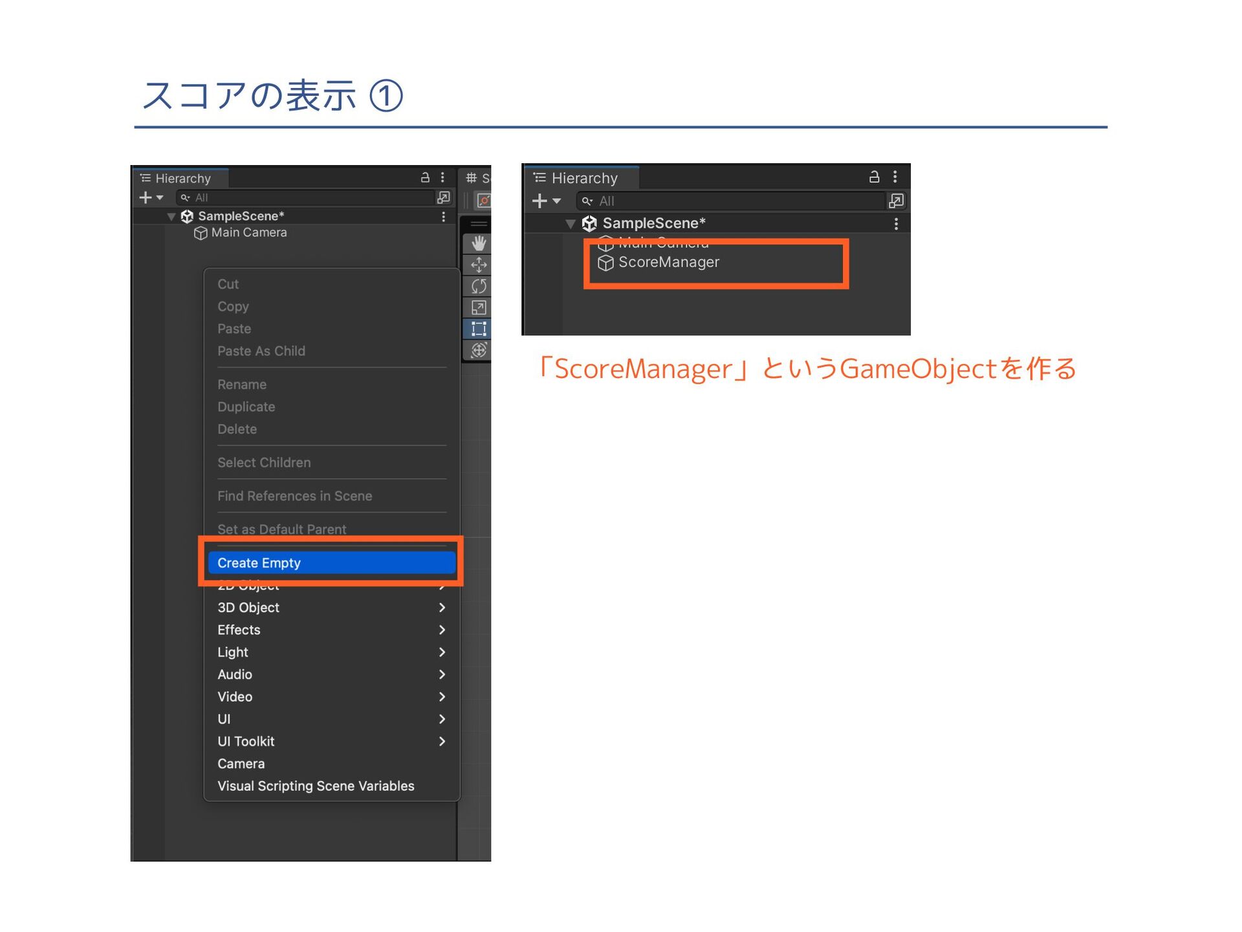Screen dimensions: 1242x932
Task: Select the Rotate tool icon
Action: pos(479,286)
